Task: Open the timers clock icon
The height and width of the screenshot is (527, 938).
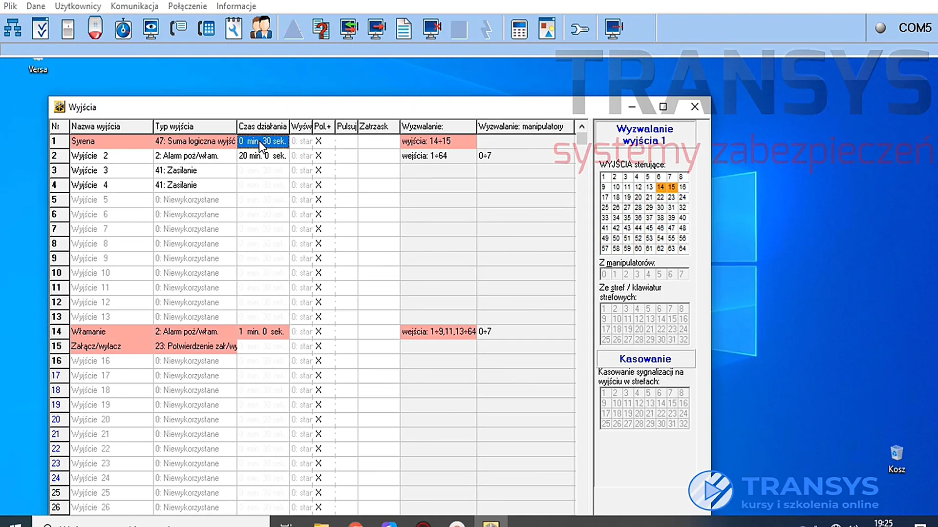Action: click(123, 28)
